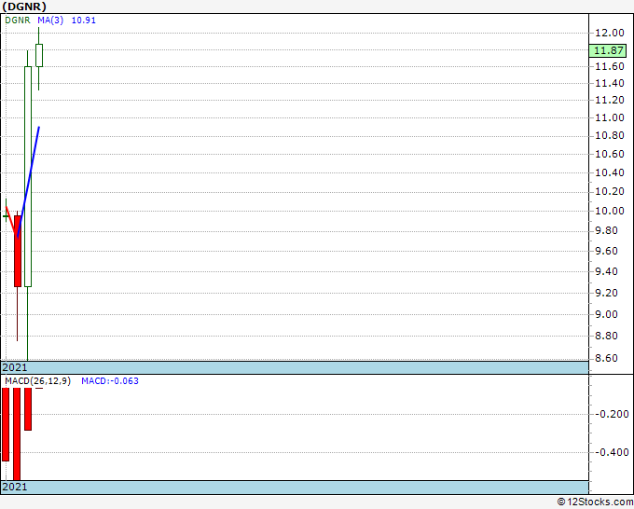Click the tallest red MACD histogram bar
The width and height of the screenshot is (634, 509).
(17, 434)
